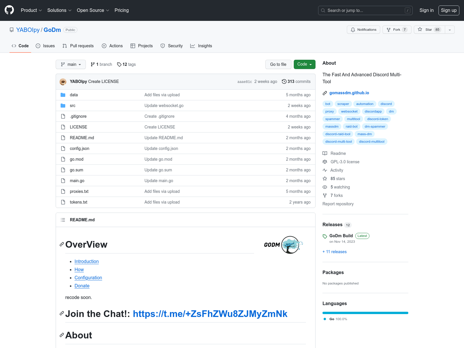Viewport: 464px width, 348px height.
Task: Click the Report repository link
Action: (x=338, y=204)
